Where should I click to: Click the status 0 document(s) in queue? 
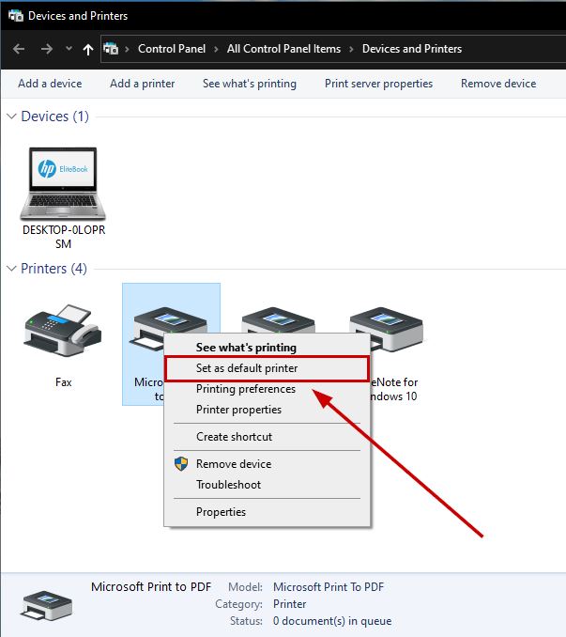pyautogui.click(x=332, y=621)
